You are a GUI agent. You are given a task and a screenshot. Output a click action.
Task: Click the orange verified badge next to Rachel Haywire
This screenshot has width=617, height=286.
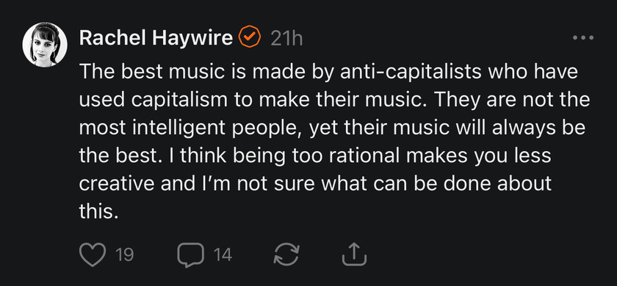(250, 37)
